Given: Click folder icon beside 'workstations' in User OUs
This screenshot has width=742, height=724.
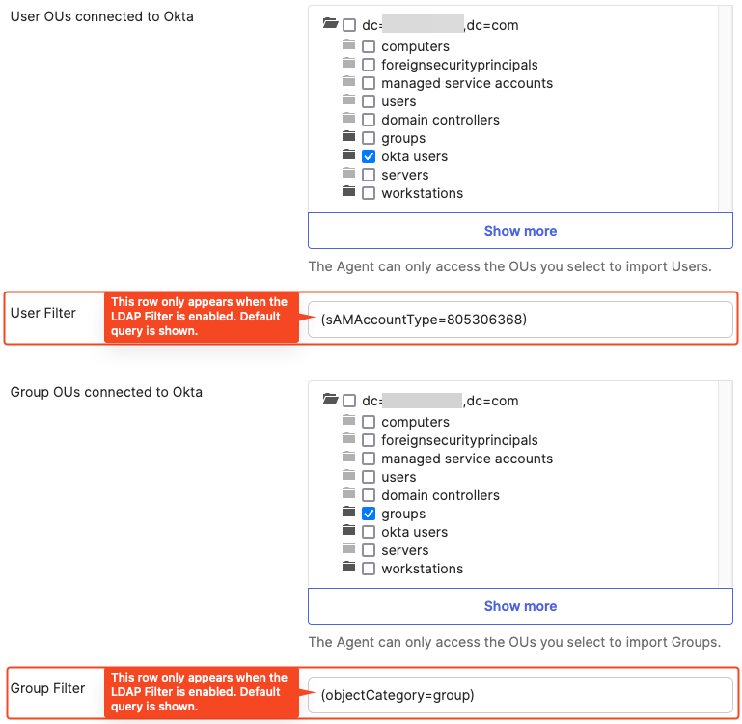Looking at the screenshot, I should point(348,192).
